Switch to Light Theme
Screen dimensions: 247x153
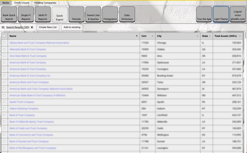[x=221, y=14]
